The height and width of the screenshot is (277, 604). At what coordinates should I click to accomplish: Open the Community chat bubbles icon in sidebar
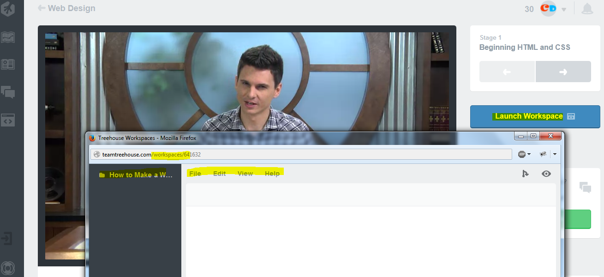8,92
